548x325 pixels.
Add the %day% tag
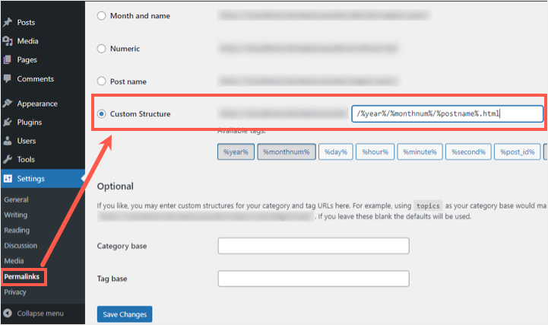click(x=336, y=151)
